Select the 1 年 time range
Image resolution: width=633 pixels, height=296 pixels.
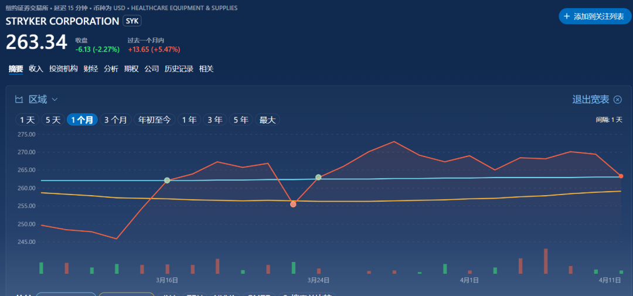[189, 120]
